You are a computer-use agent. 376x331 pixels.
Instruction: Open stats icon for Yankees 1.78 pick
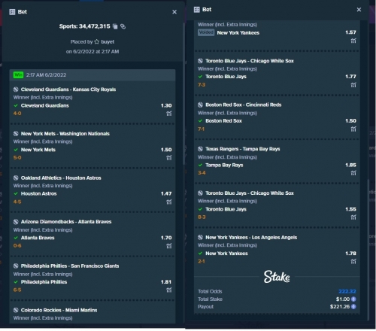[353, 262]
